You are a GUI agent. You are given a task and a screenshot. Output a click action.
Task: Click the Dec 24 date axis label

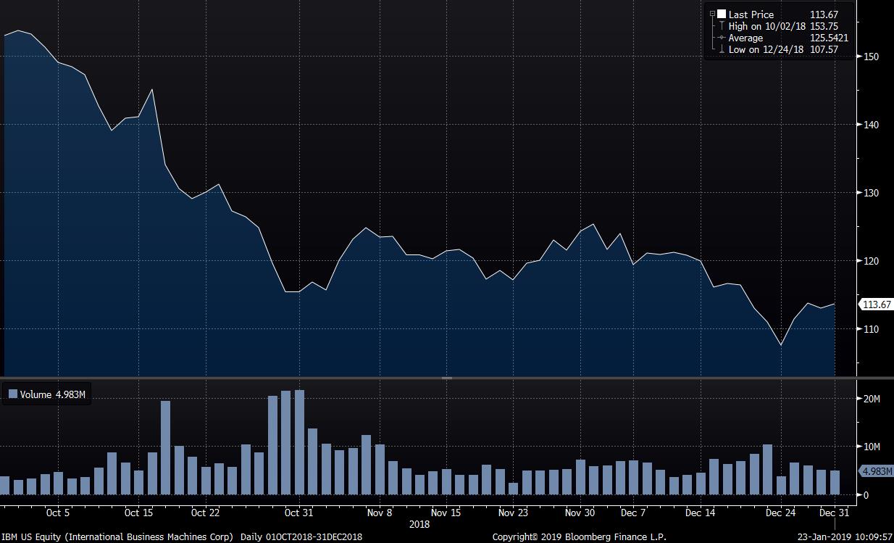coord(781,513)
